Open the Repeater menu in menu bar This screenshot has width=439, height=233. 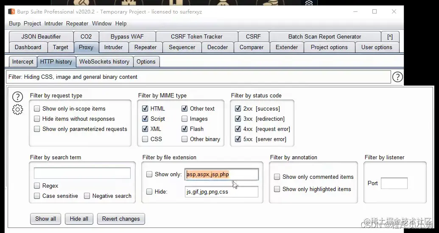coord(77,23)
